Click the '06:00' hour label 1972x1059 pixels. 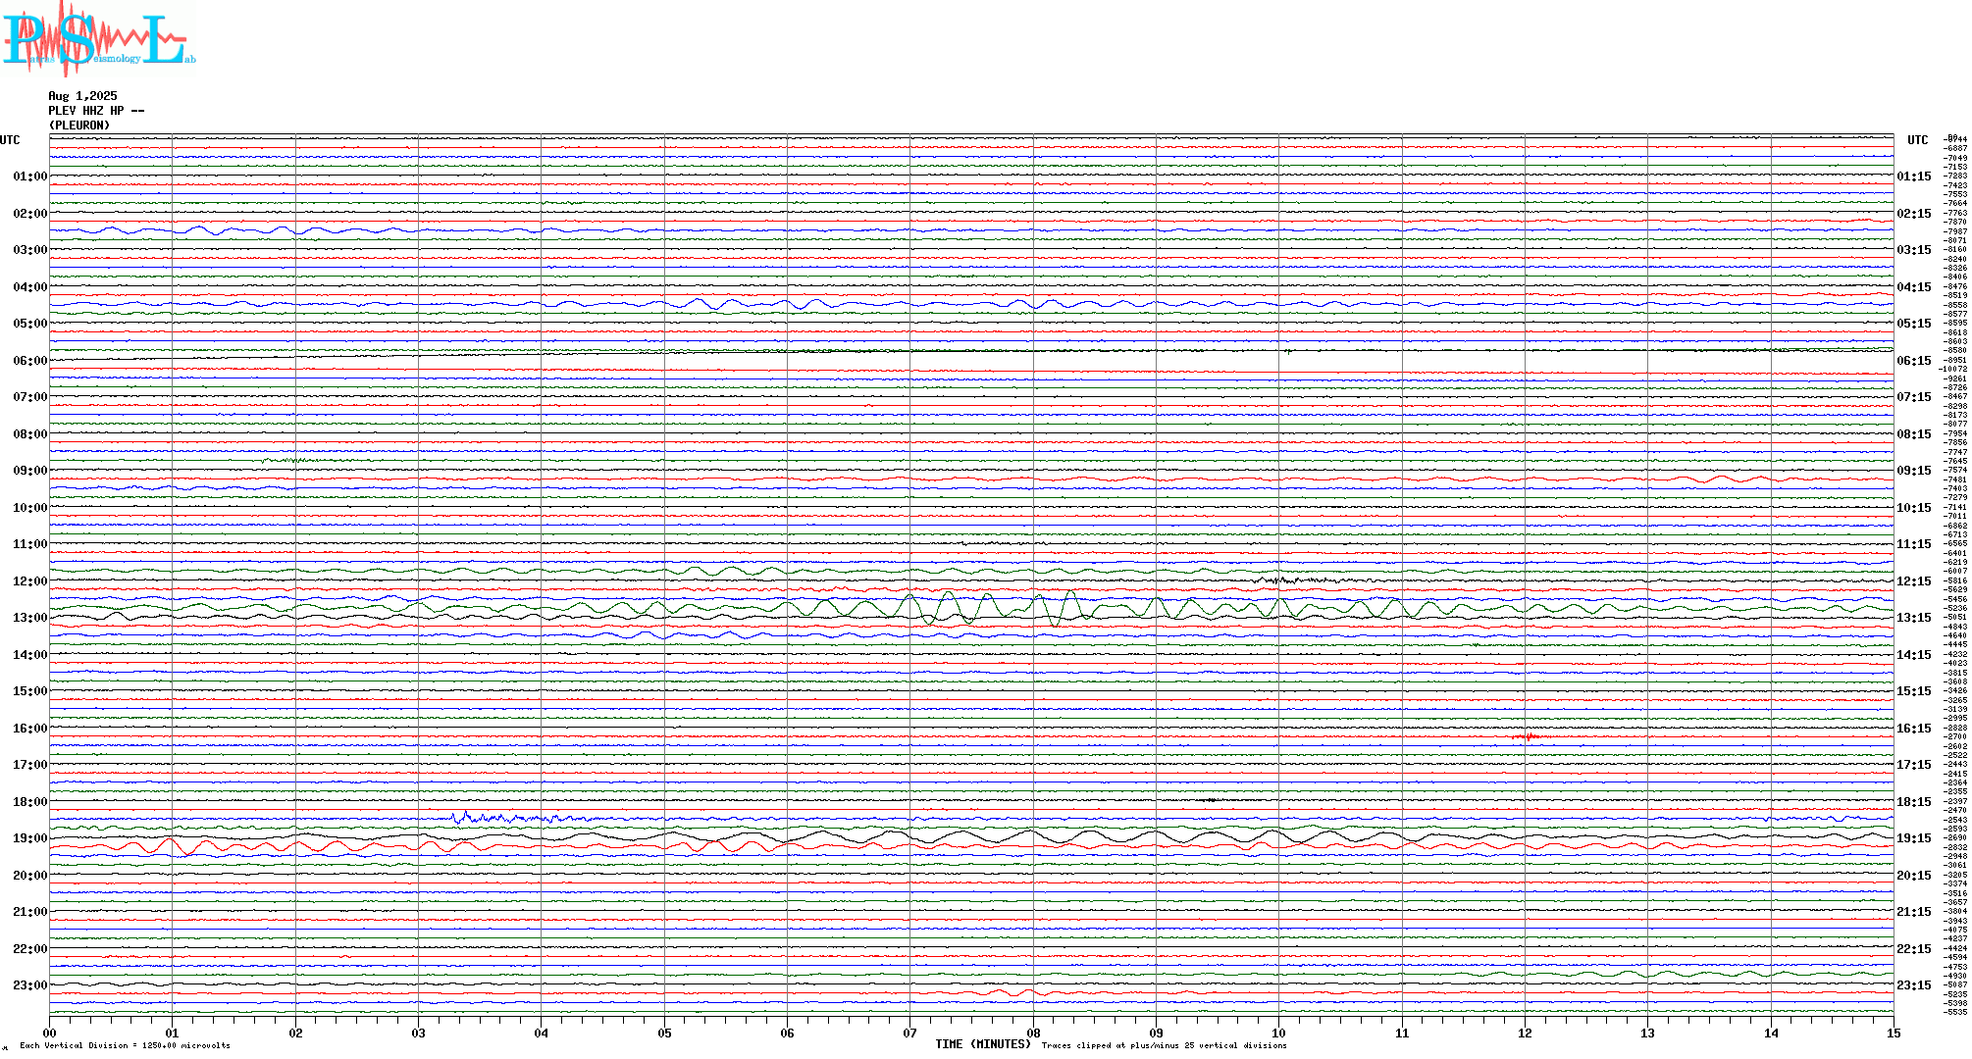(x=29, y=361)
